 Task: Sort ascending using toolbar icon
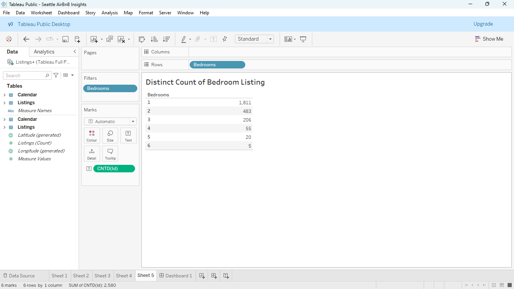[x=154, y=39]
